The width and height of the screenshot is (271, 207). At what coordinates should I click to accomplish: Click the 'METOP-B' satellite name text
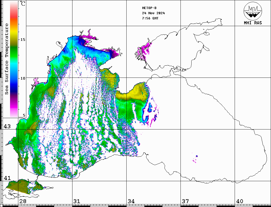[x=149, y=8]
